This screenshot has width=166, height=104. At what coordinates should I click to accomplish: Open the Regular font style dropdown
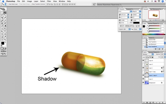pos(140,11)
